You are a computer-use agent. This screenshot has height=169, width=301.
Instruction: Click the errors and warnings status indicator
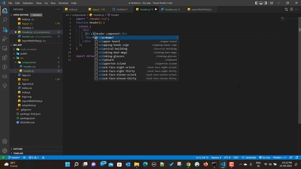(34, 158)
